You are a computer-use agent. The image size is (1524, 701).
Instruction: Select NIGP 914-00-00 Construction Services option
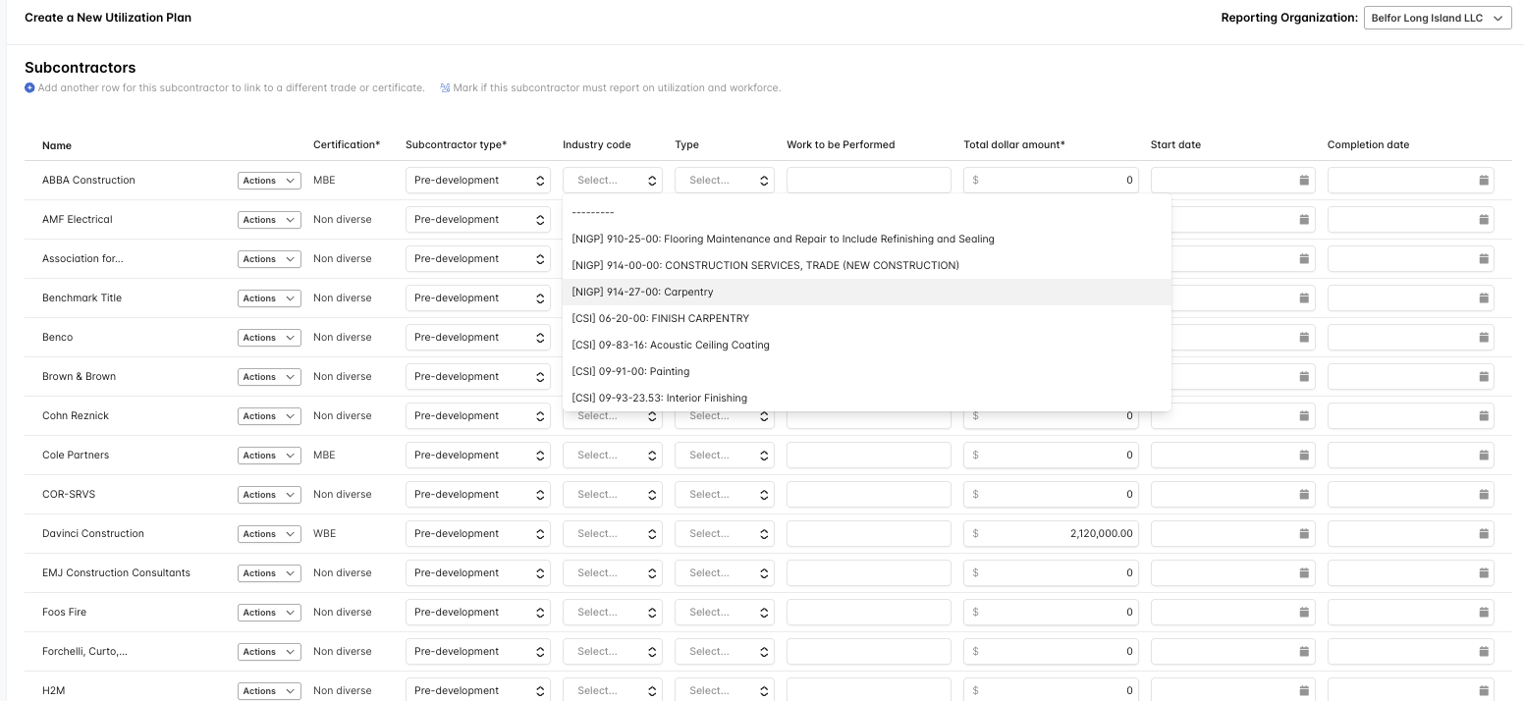pyautogui.click(x=867, y=265)
